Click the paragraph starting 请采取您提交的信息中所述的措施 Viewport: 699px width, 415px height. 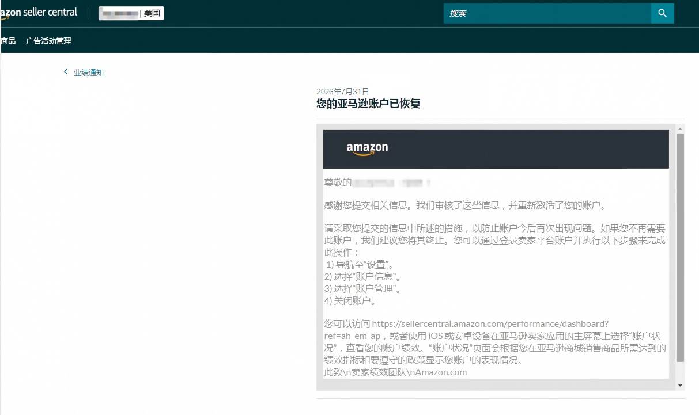coord(495,240)
